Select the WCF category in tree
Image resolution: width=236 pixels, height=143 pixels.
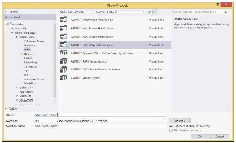point(27,75)
